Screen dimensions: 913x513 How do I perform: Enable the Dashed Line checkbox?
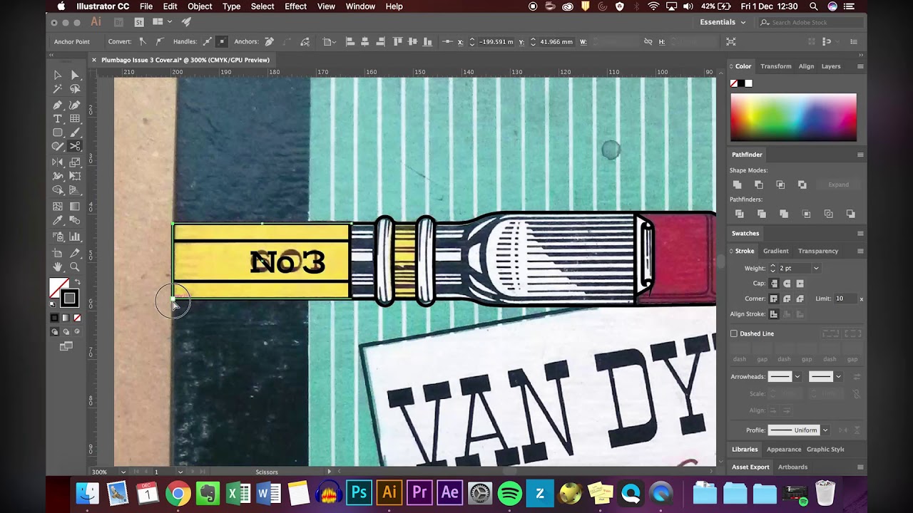tap(734, 333)
